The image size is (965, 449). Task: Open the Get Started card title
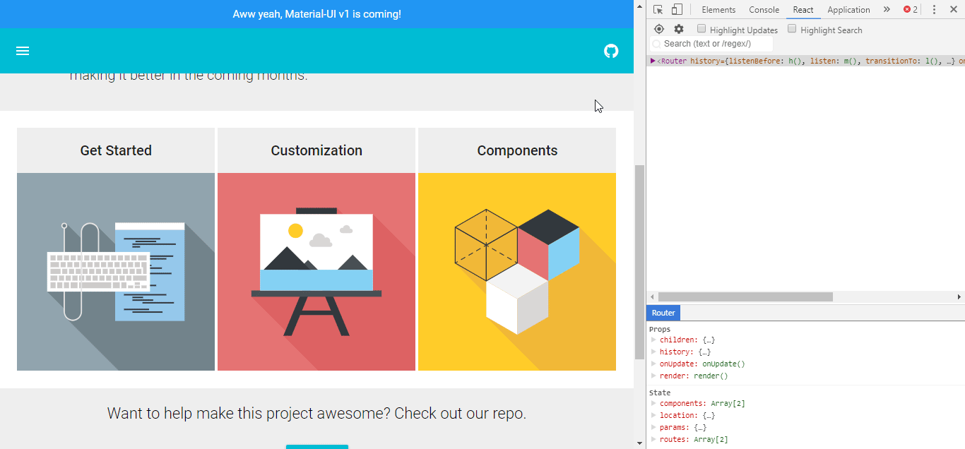[x=116, y=150]
